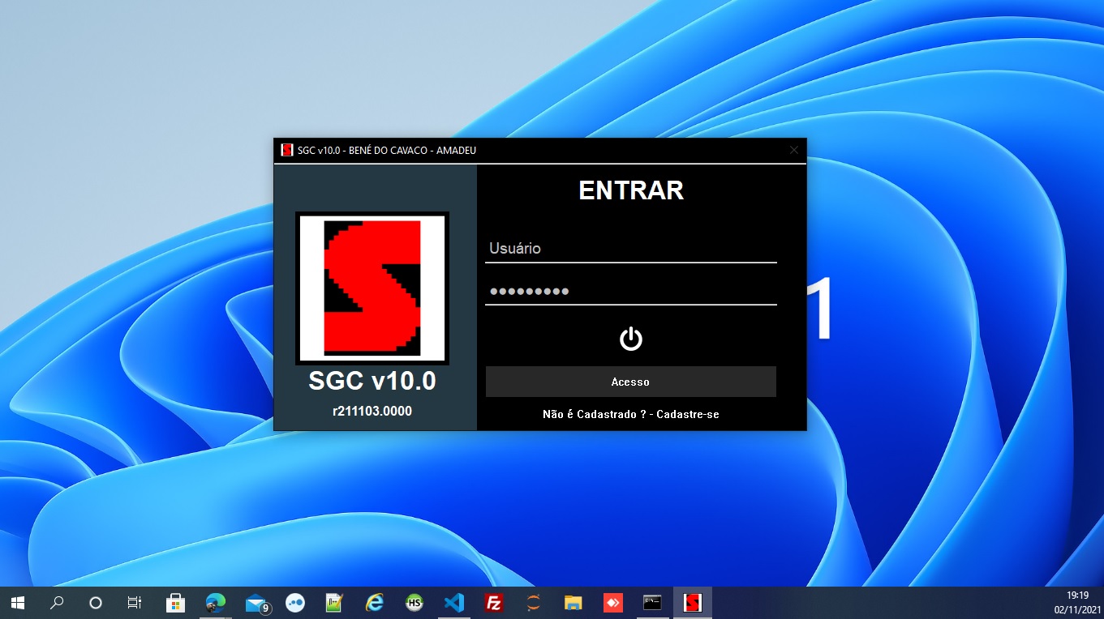Close the SGC login window

point(794,150)
